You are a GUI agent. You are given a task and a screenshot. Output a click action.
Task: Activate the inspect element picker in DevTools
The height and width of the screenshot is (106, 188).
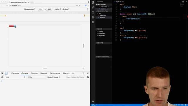[x=2, y=73]
